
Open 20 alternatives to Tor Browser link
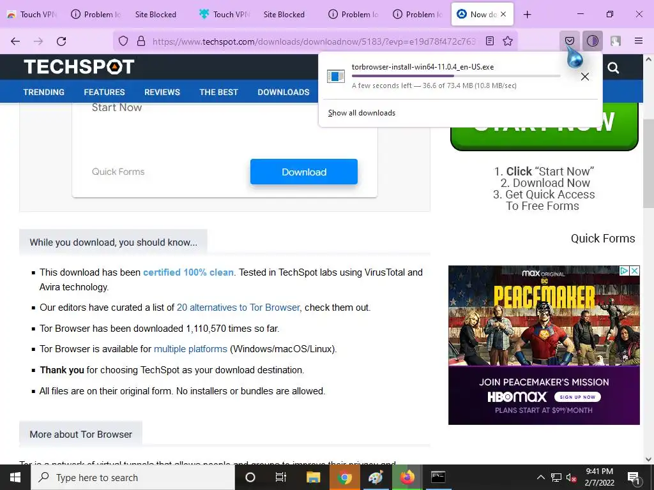[x=238, y=308]
